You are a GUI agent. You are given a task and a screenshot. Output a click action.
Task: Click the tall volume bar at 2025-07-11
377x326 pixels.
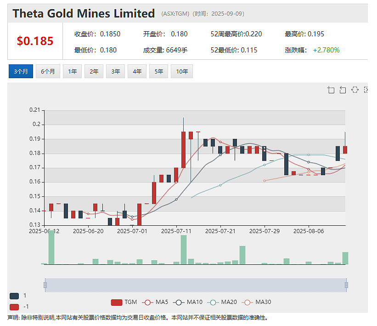click(184, 250)
